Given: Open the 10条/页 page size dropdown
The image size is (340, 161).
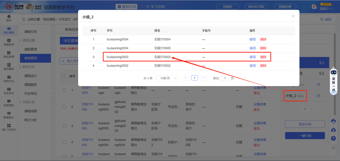Looking at the screenshot, I should coord(167,78).
